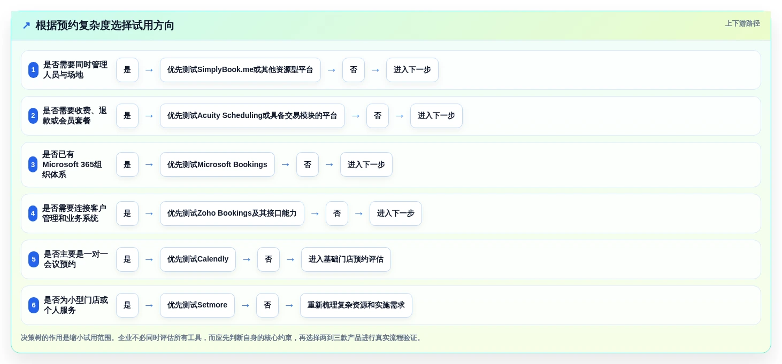Viewport: 782px width, 364px height.
Task: Click 进入下一步 in the 收费、退款 row
Action: pos(436,116)
